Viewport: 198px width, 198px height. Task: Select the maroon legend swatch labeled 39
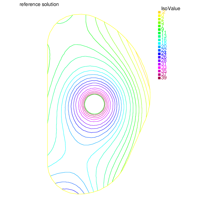(159, 78)
